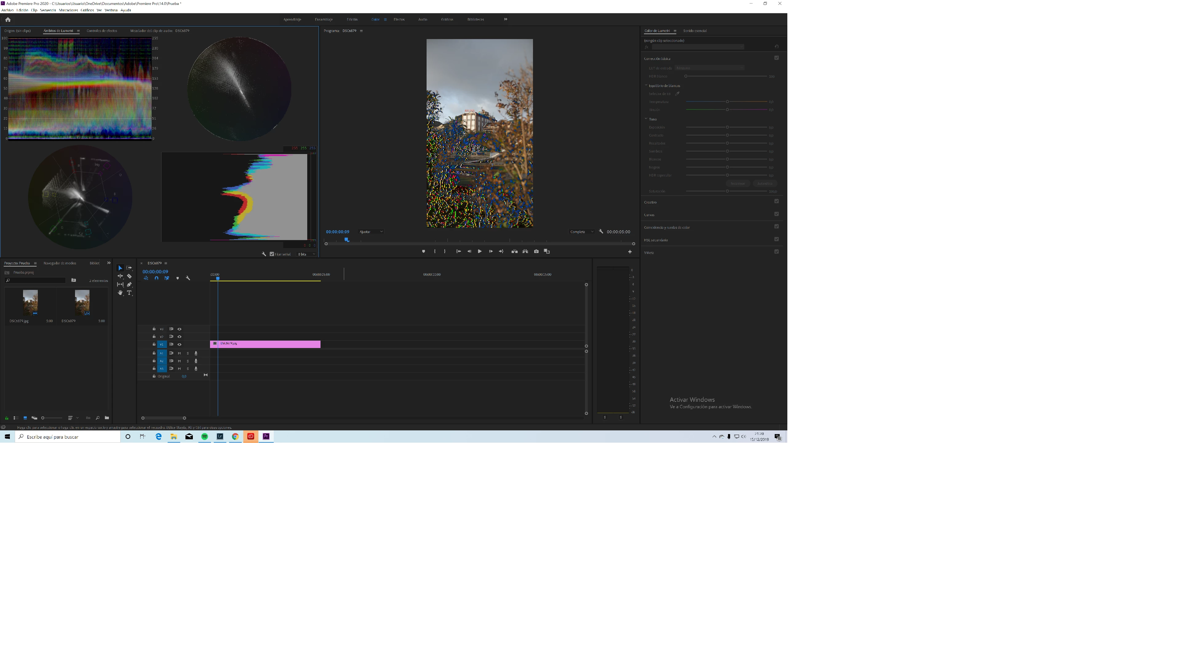Select the DSC6879.jpg thumbnail in project
Image resolution: width=1181 pixels, height=664 pixels.
30,302
